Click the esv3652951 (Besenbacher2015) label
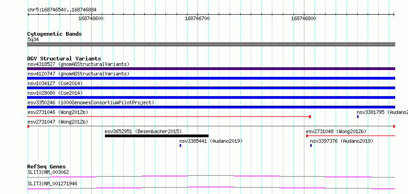The image size is (408, 194). (143, 131)
